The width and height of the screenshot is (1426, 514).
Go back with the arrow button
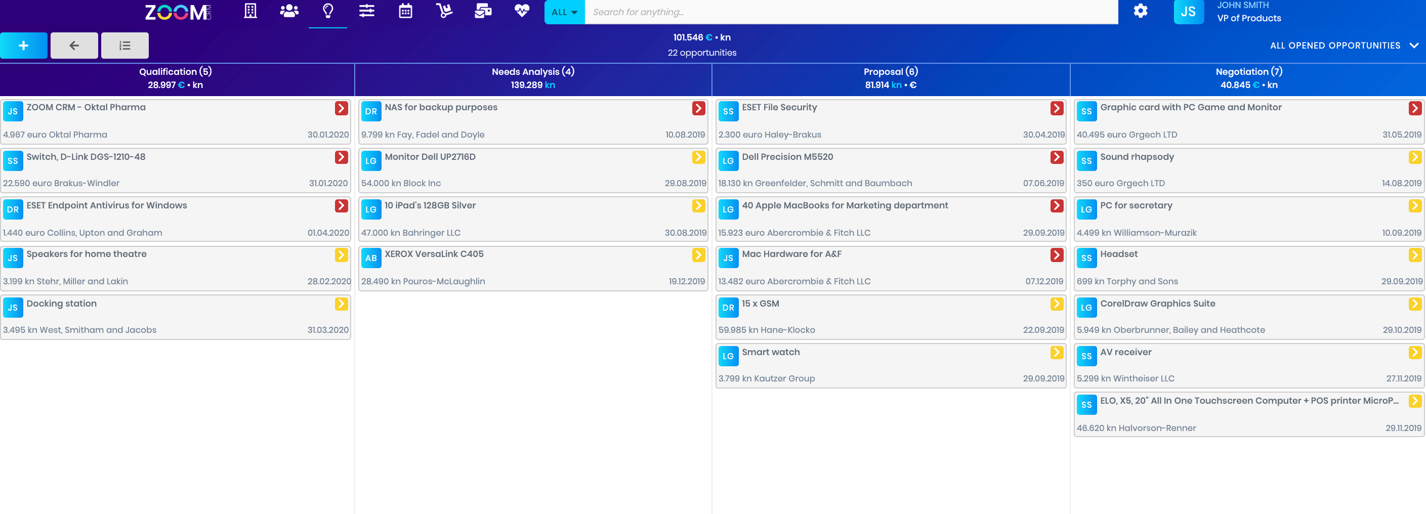(x=74, y=46)
